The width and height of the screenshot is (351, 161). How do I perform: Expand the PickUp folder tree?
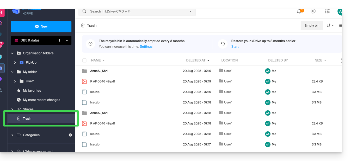[15, 63]
